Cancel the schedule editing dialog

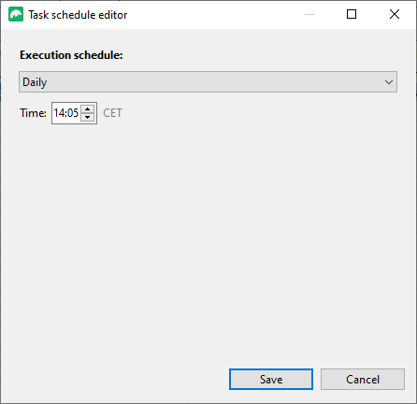coord(363,380)
